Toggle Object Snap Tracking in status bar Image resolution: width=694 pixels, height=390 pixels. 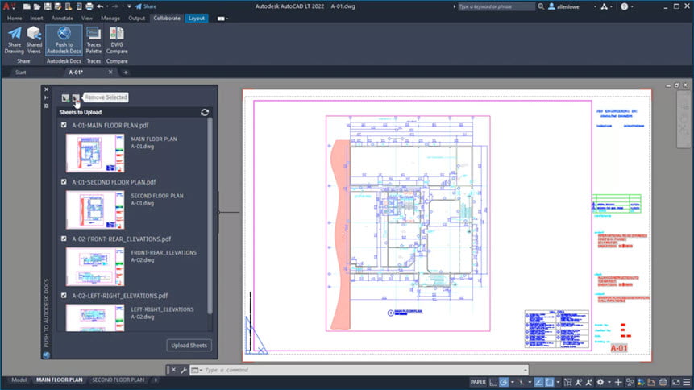click(x=538, y=382)
